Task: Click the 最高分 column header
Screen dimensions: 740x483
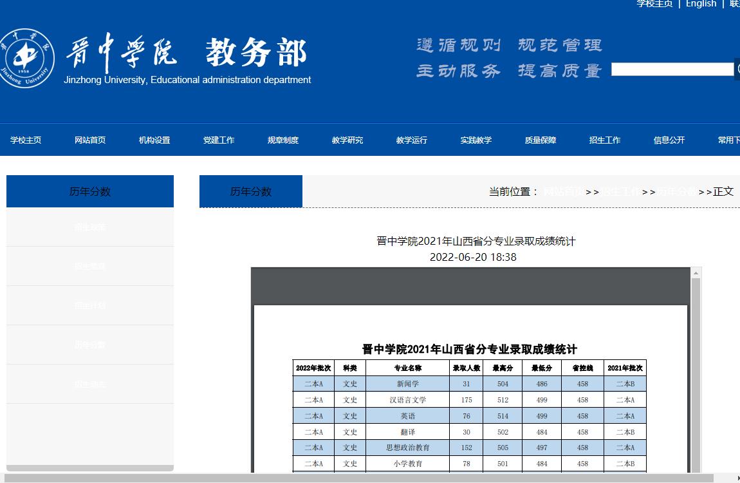Action: tap(503, 368)
